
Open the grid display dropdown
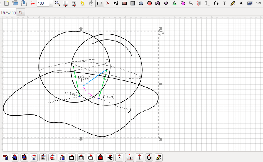[65, 3]
